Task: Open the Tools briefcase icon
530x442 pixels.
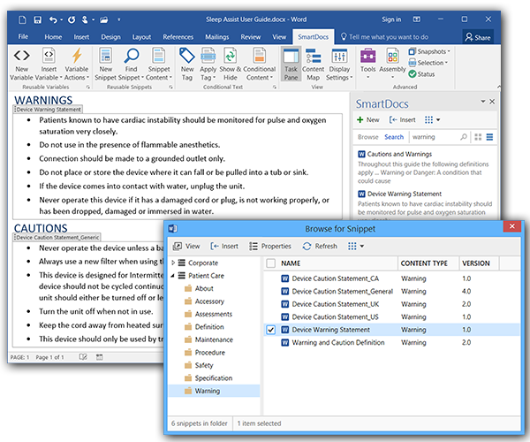Action: click(x=367, y=56)
